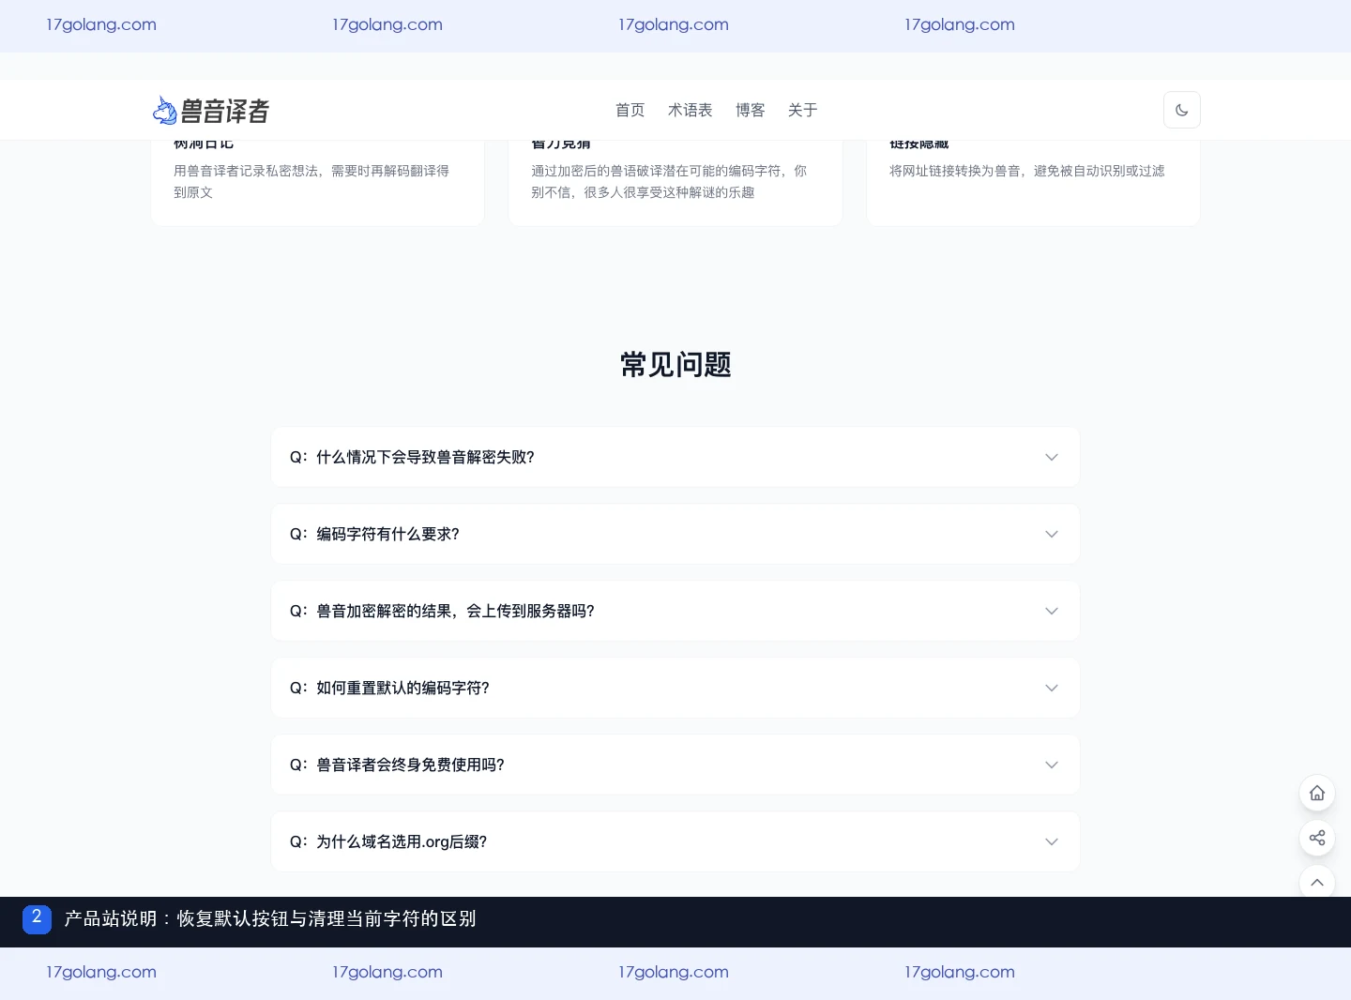Expand chevron for 编码字符有什么要求

coord(1052,534)
